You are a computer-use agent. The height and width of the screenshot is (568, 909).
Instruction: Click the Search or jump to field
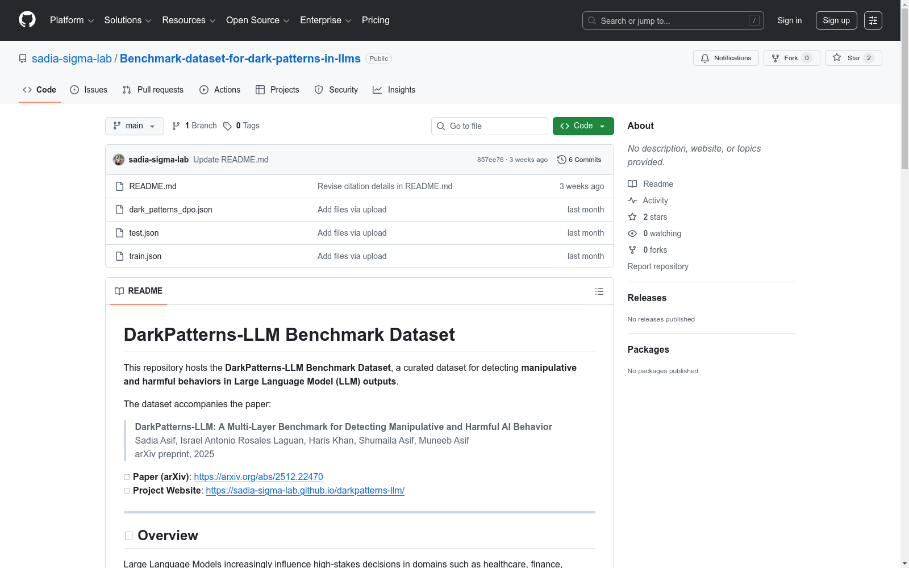pyautogui.click(x=673, y=20)
